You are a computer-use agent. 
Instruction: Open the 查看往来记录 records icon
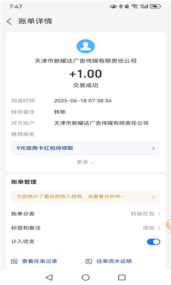pyautogui.click(x=14, y=261)
